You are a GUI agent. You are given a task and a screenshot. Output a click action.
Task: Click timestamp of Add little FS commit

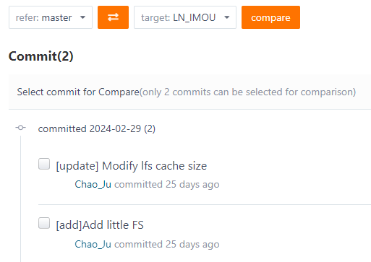coord(167,244)
